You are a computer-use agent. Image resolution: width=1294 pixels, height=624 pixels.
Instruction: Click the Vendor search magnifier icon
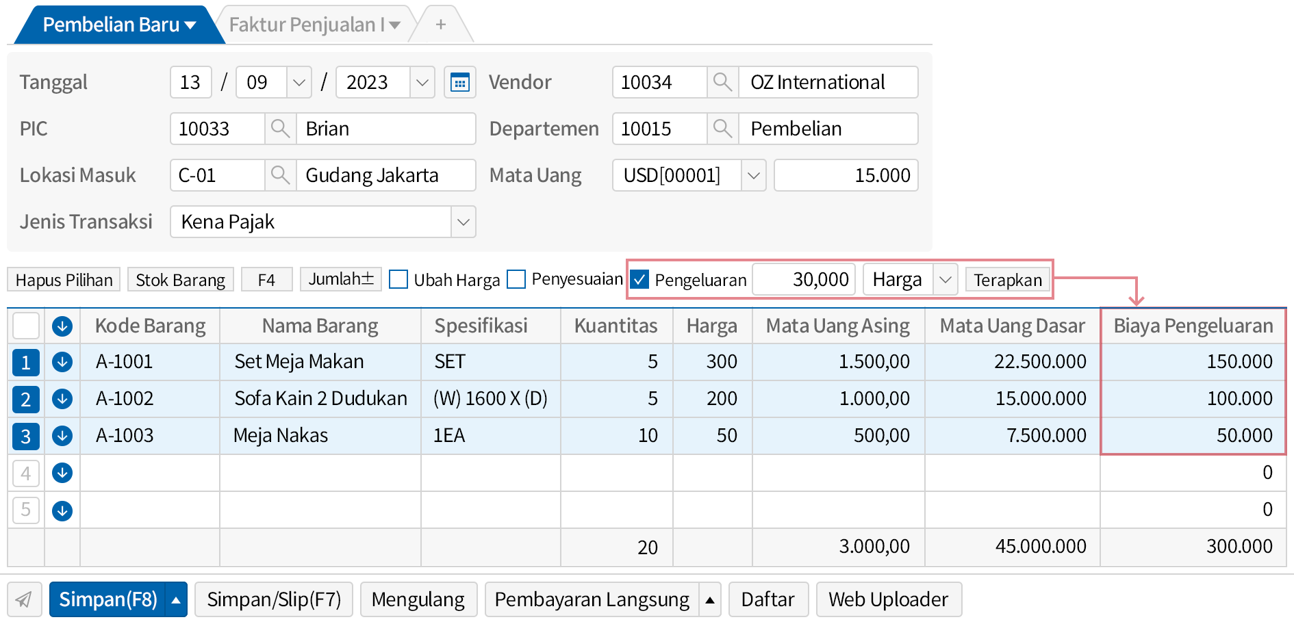[722, 83]
